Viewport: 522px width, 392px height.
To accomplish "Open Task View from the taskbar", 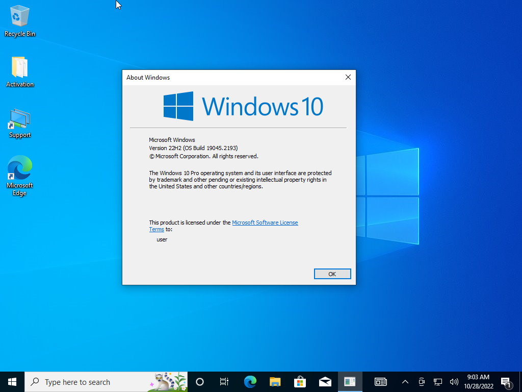I will (x=224, y=382).
